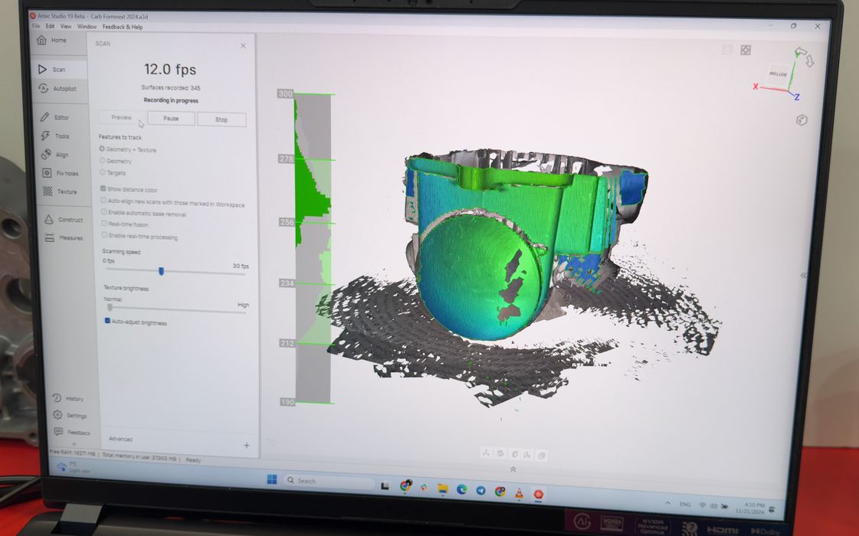Click the Scanning speed slider handle
Image resolution: width=859 pixels, height=536 pixels.
pyautogui.click(x=161, y=270)
